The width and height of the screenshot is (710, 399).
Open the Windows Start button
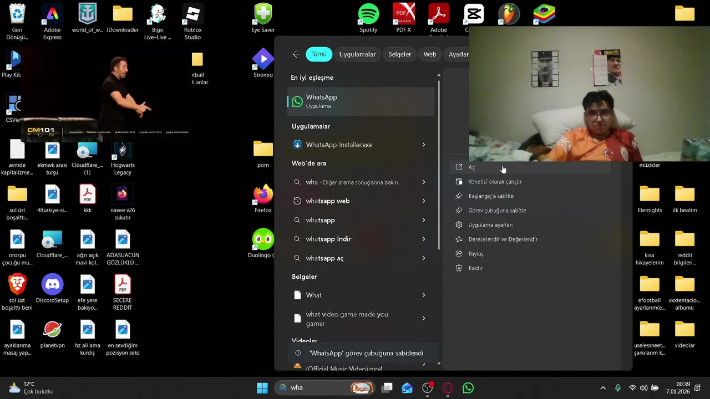click(x=262, y=388)
